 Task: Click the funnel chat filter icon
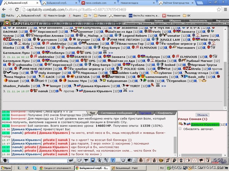click(86, 160)
